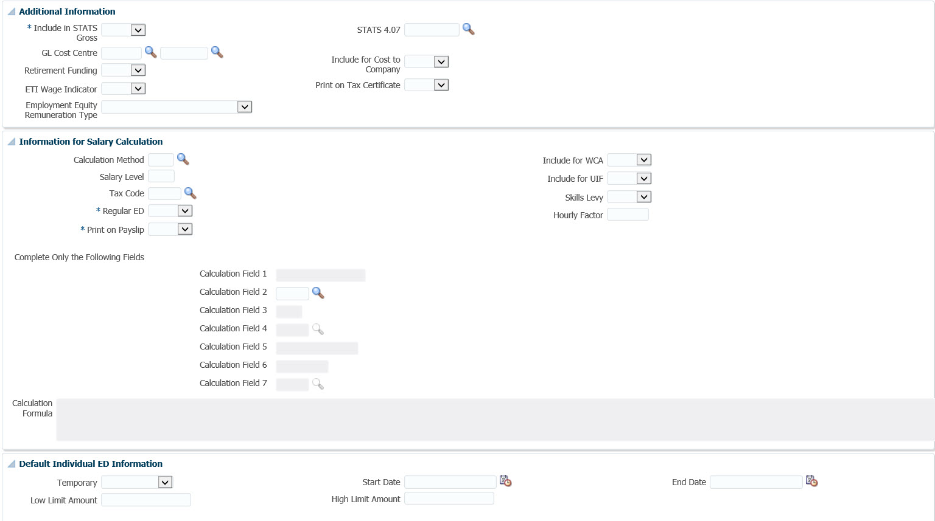Viewport: 935px width, 521px height.
Task: Open the End Date calendar picker
Action: [x=811, y=481]
